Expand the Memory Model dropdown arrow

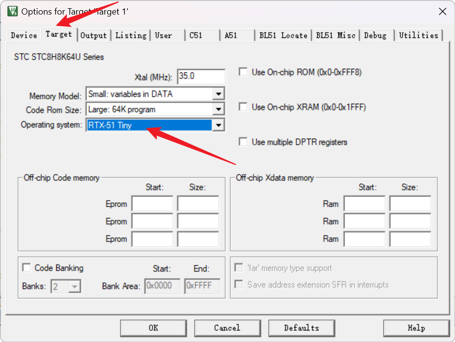click(219, 94)
